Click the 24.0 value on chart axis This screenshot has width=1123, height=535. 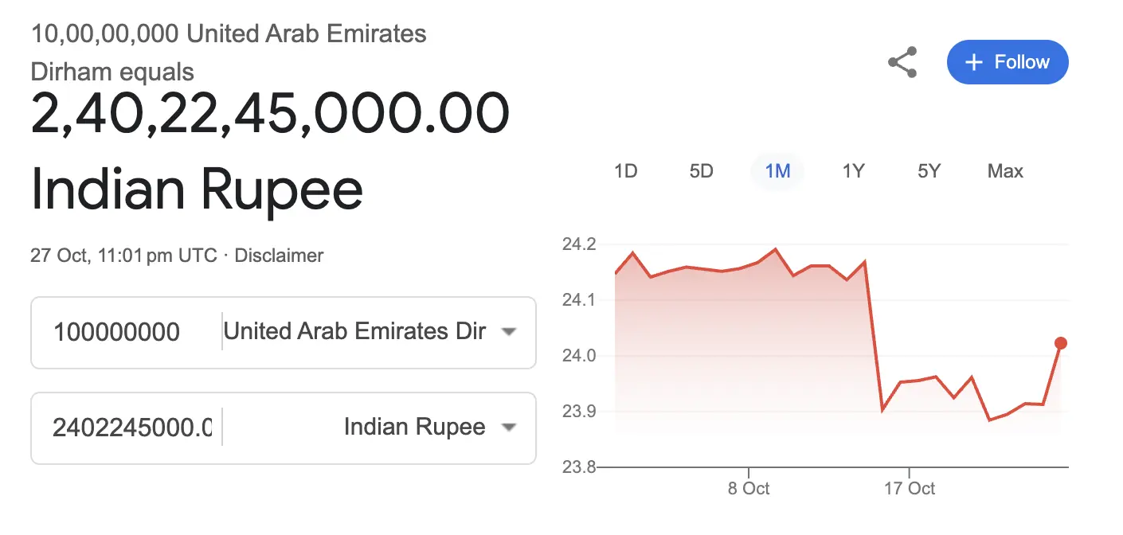click(579, 356)
